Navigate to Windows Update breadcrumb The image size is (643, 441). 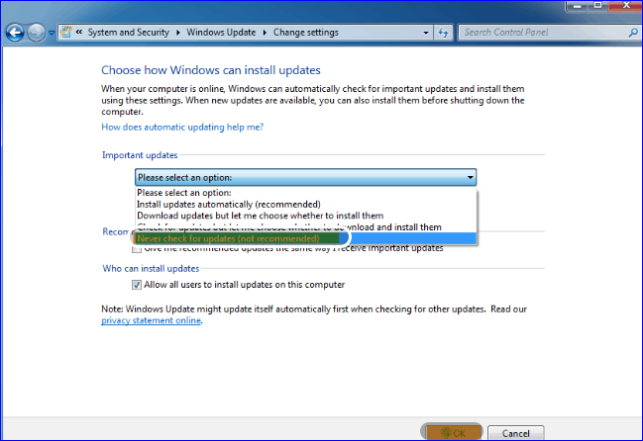(x=221, y=33)
